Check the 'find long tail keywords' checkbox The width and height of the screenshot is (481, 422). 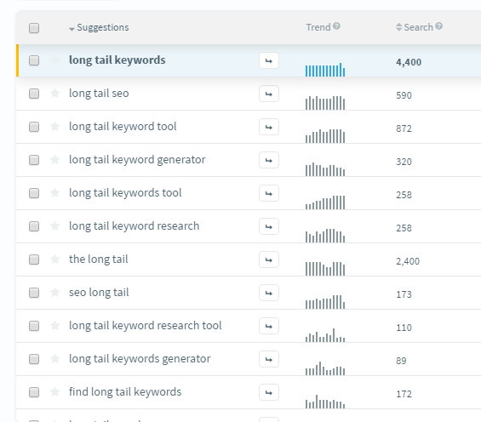point(34,392)
